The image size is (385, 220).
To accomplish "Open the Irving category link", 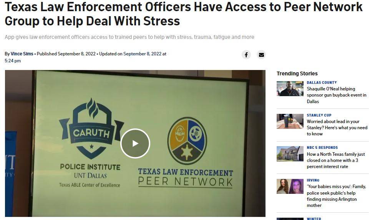I will pyautogui.click(x=313, y=180).
